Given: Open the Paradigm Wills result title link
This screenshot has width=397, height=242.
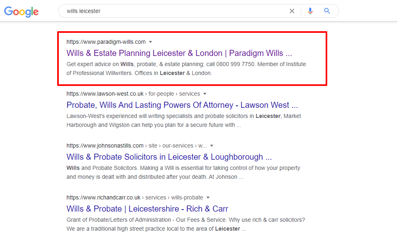Looking at the screenshot, I should click(179, 53).
